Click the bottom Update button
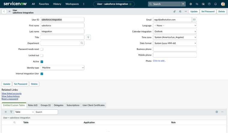 [7, 84]
